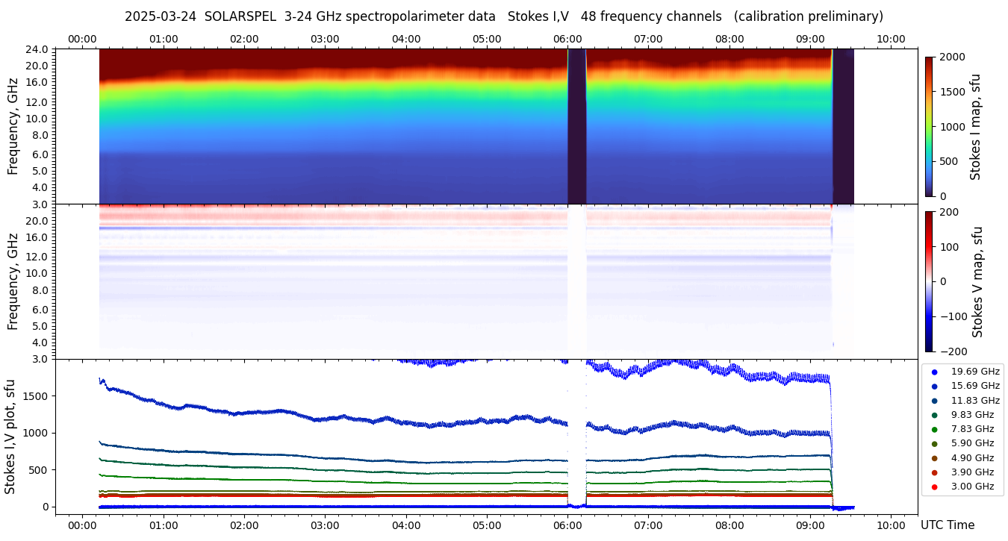Click the "Stokes I,V plot, sfu" axis label

(10, 437)
